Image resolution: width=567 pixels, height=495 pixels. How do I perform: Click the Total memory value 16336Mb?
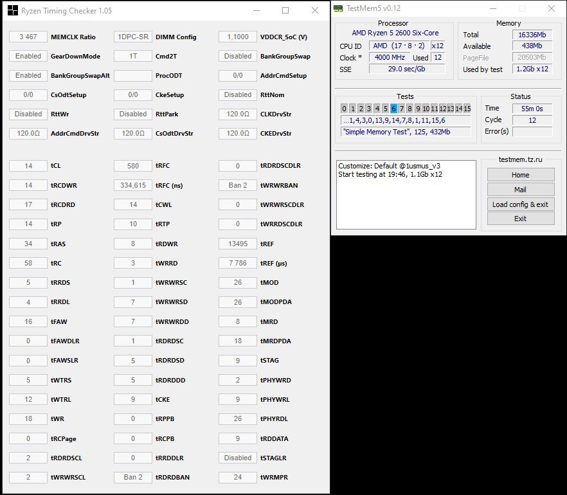[x=532, y=35]
